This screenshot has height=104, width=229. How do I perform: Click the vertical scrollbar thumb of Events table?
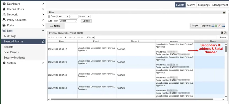tap(226, 49)
